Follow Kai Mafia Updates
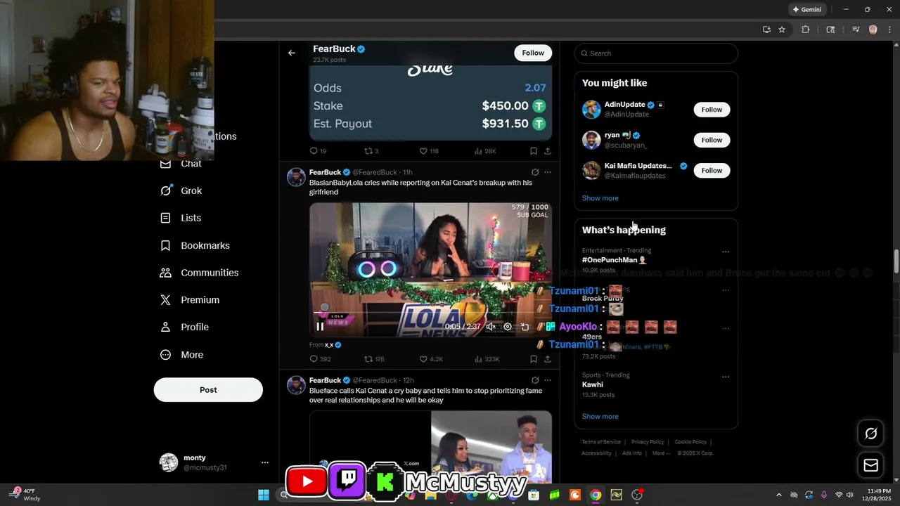This screenshot has width=900, height=506. click(x=712, y=170)
